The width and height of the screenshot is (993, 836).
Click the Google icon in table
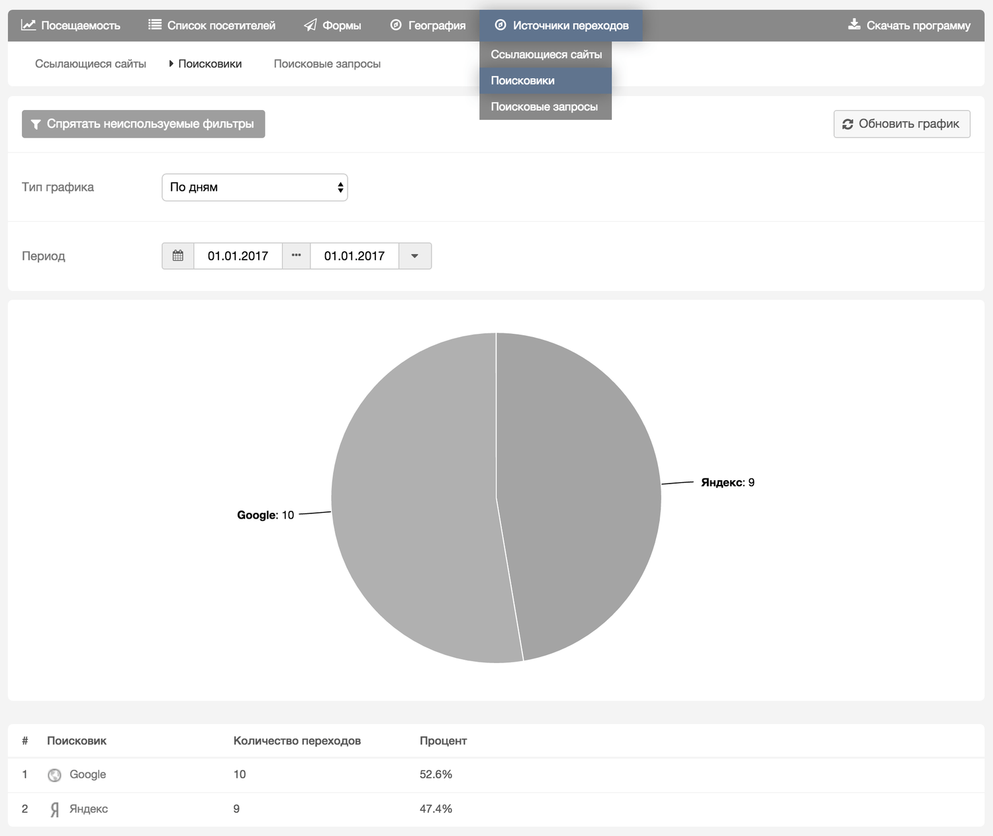coord(54,775)
